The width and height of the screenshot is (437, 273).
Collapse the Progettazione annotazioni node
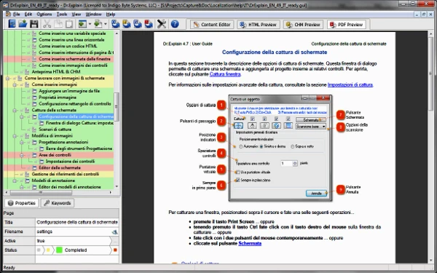click(x=21, y=143)
